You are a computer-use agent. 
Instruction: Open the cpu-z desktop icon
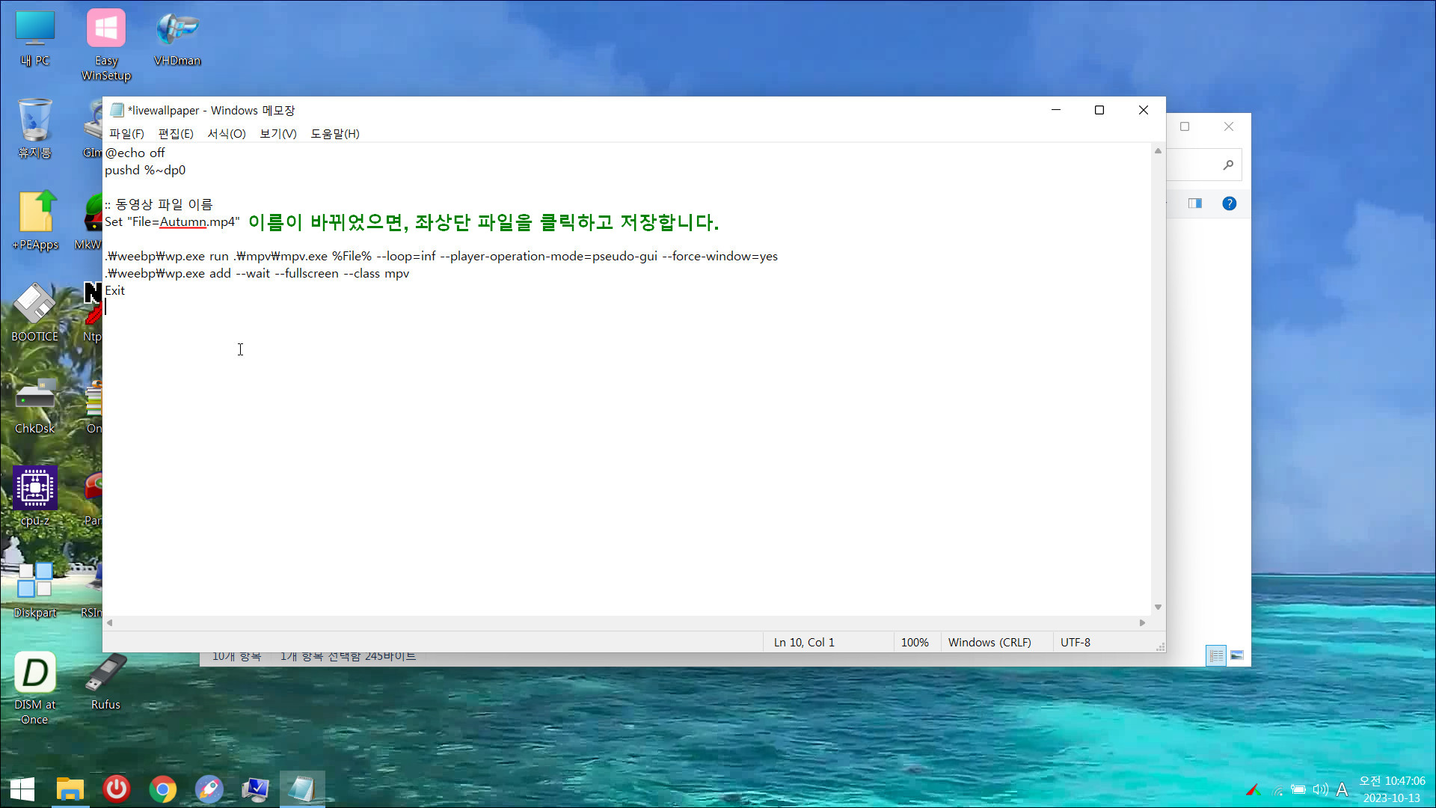pos(35,497)
